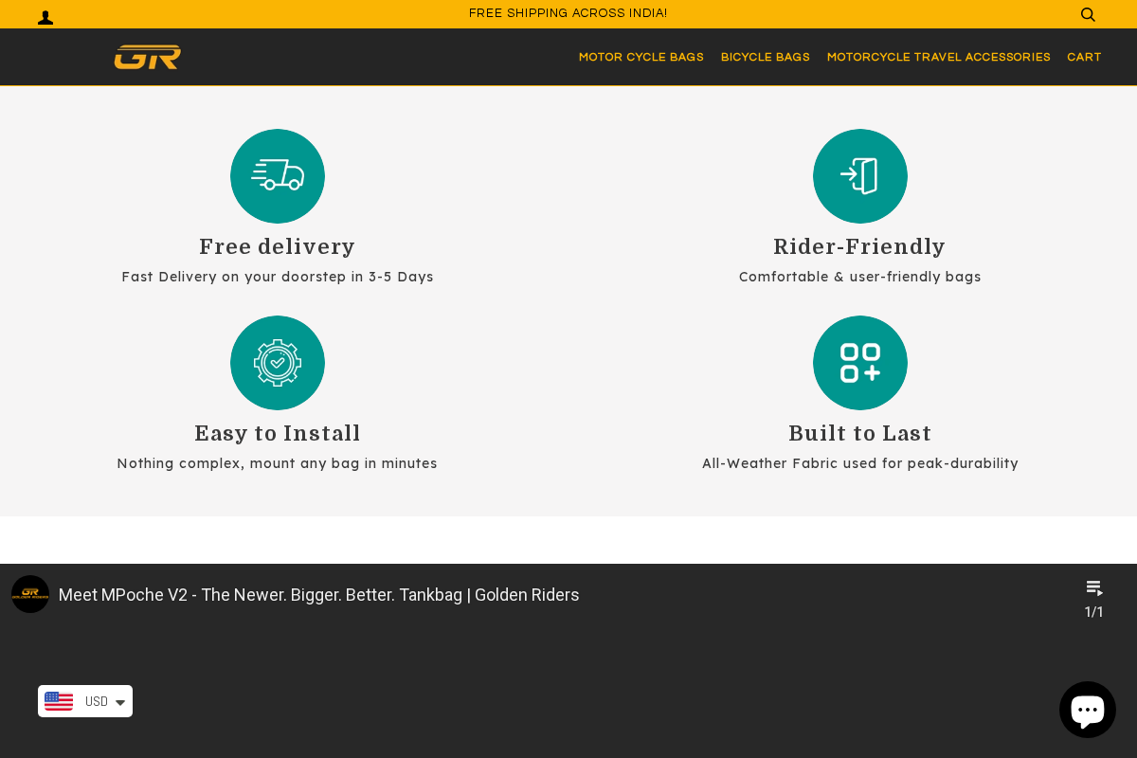Click the MPoche V2 video title

pyautogui.click(x=318, y=594)
